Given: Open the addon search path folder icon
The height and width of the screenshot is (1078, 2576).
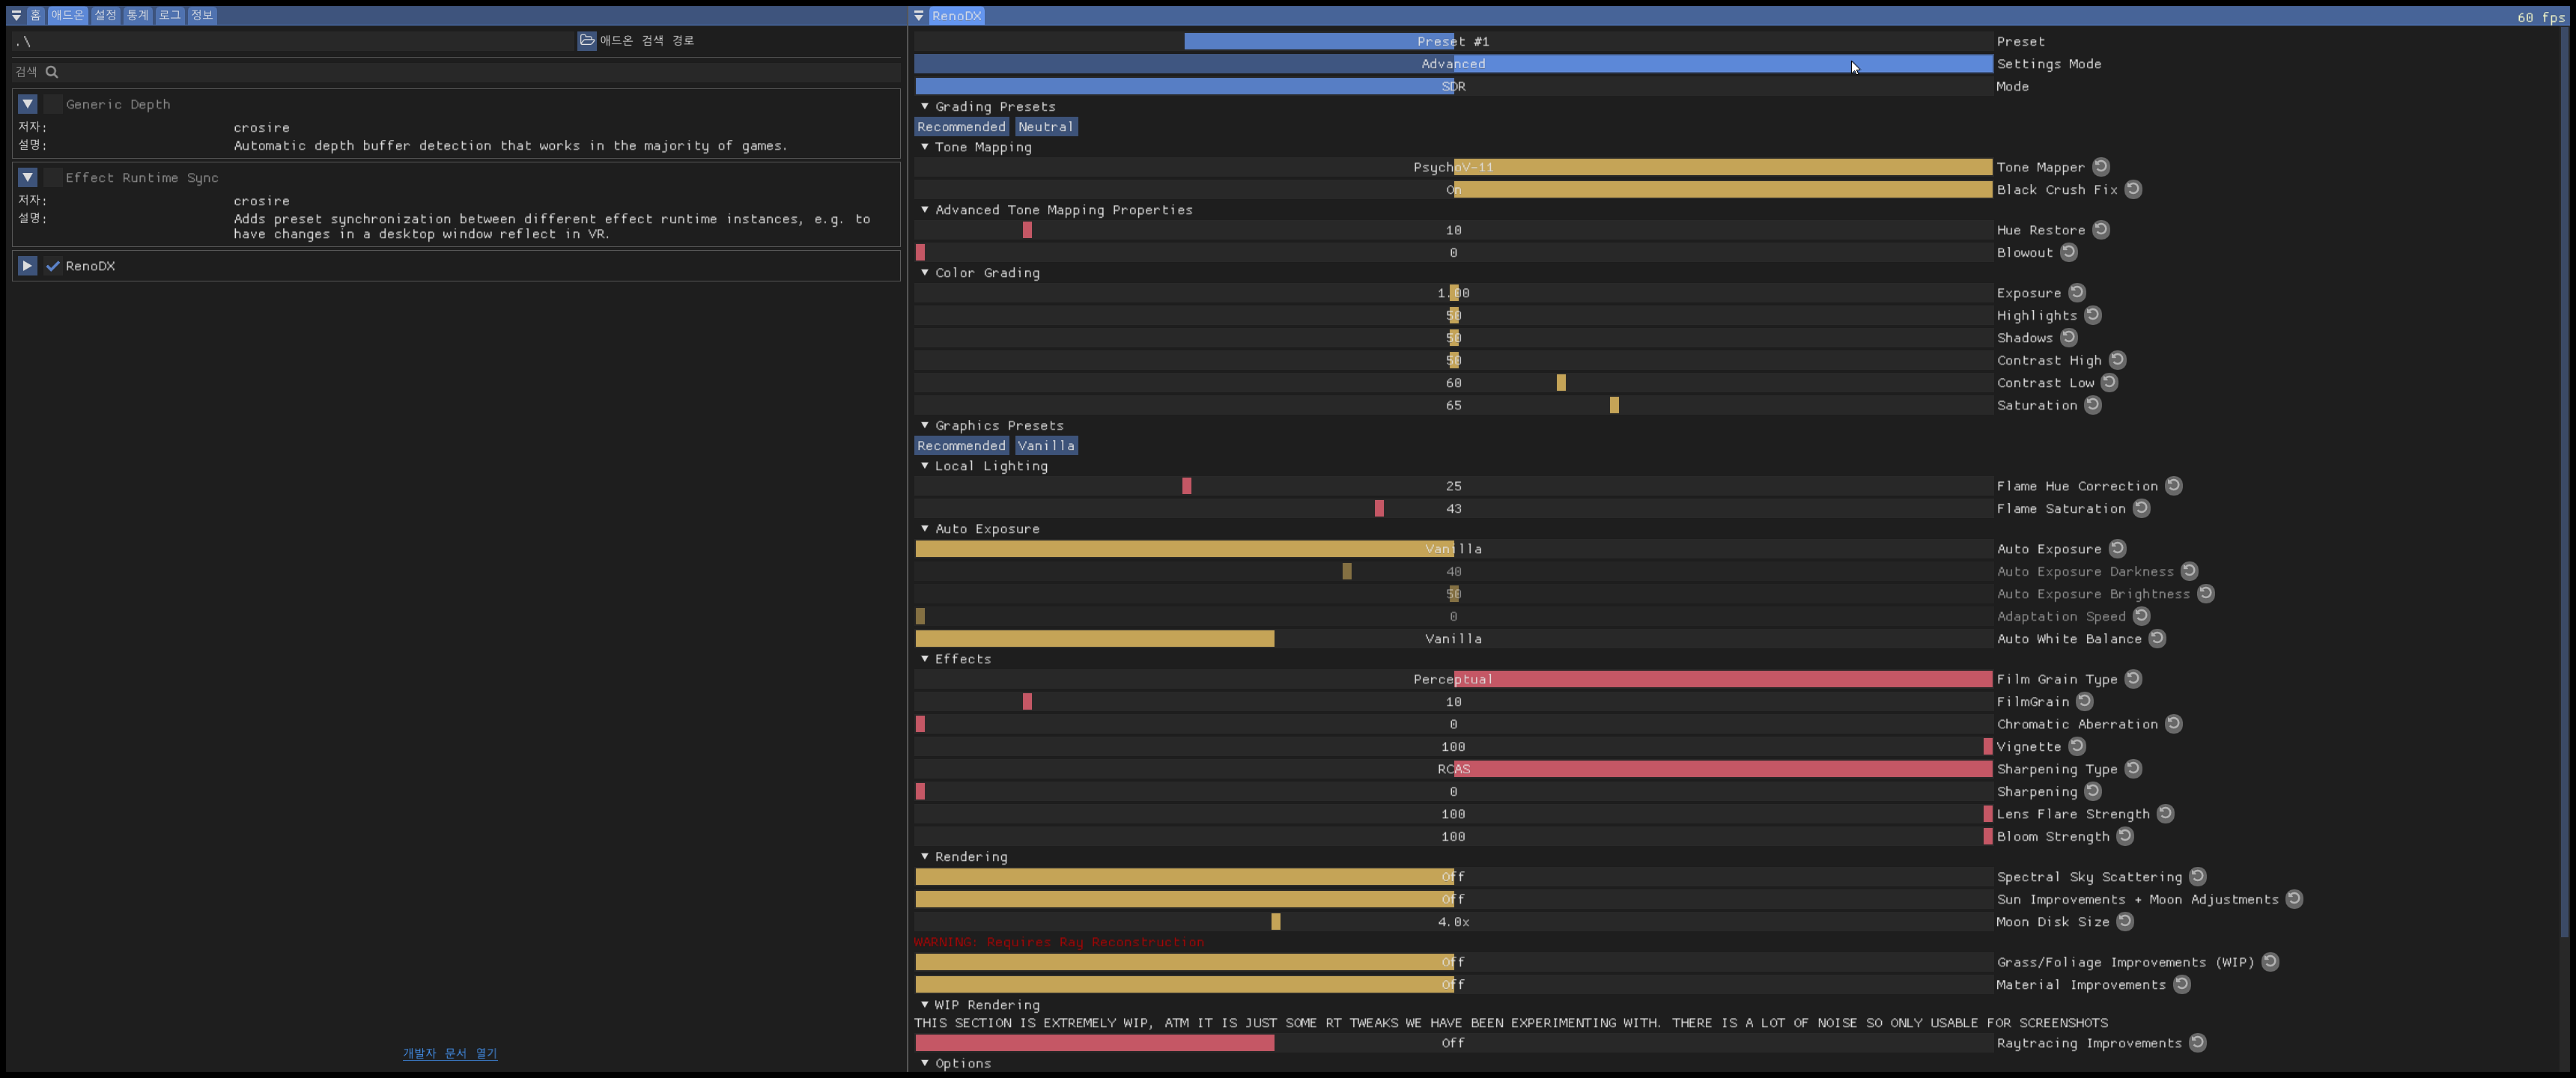Looking at the screenshot, I should 587,41.
